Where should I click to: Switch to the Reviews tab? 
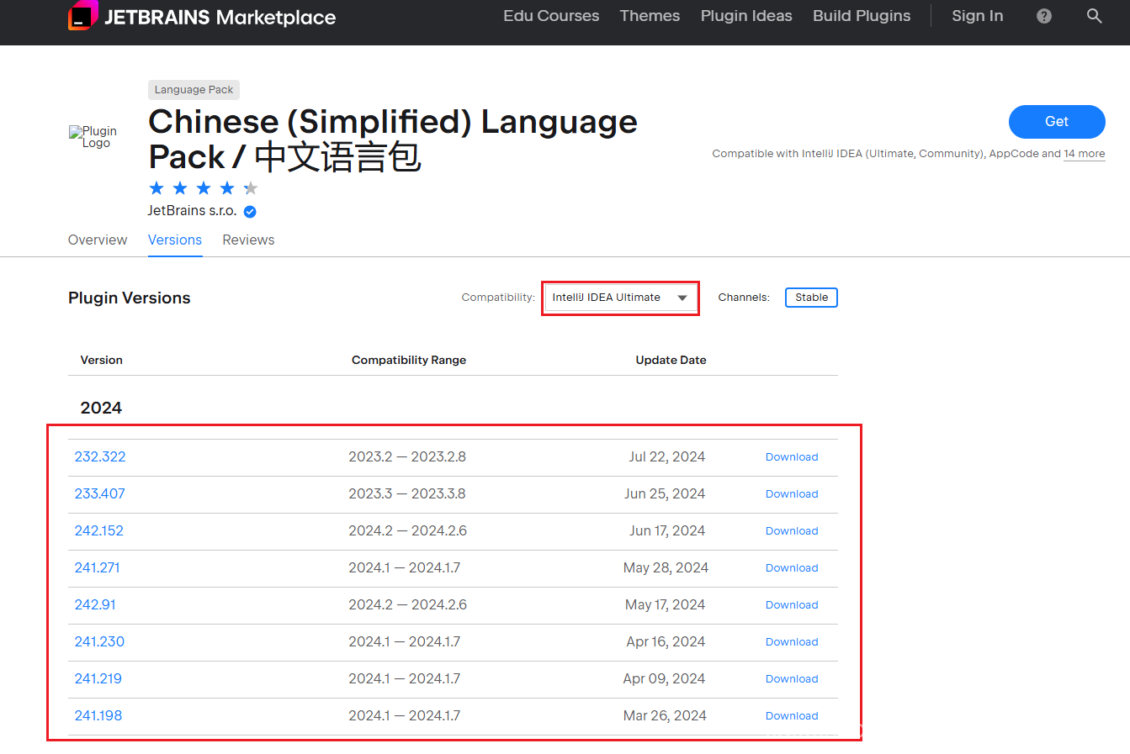tap(248, 240)
